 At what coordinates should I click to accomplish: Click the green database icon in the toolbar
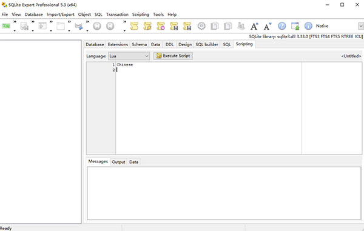pos(6,26)
